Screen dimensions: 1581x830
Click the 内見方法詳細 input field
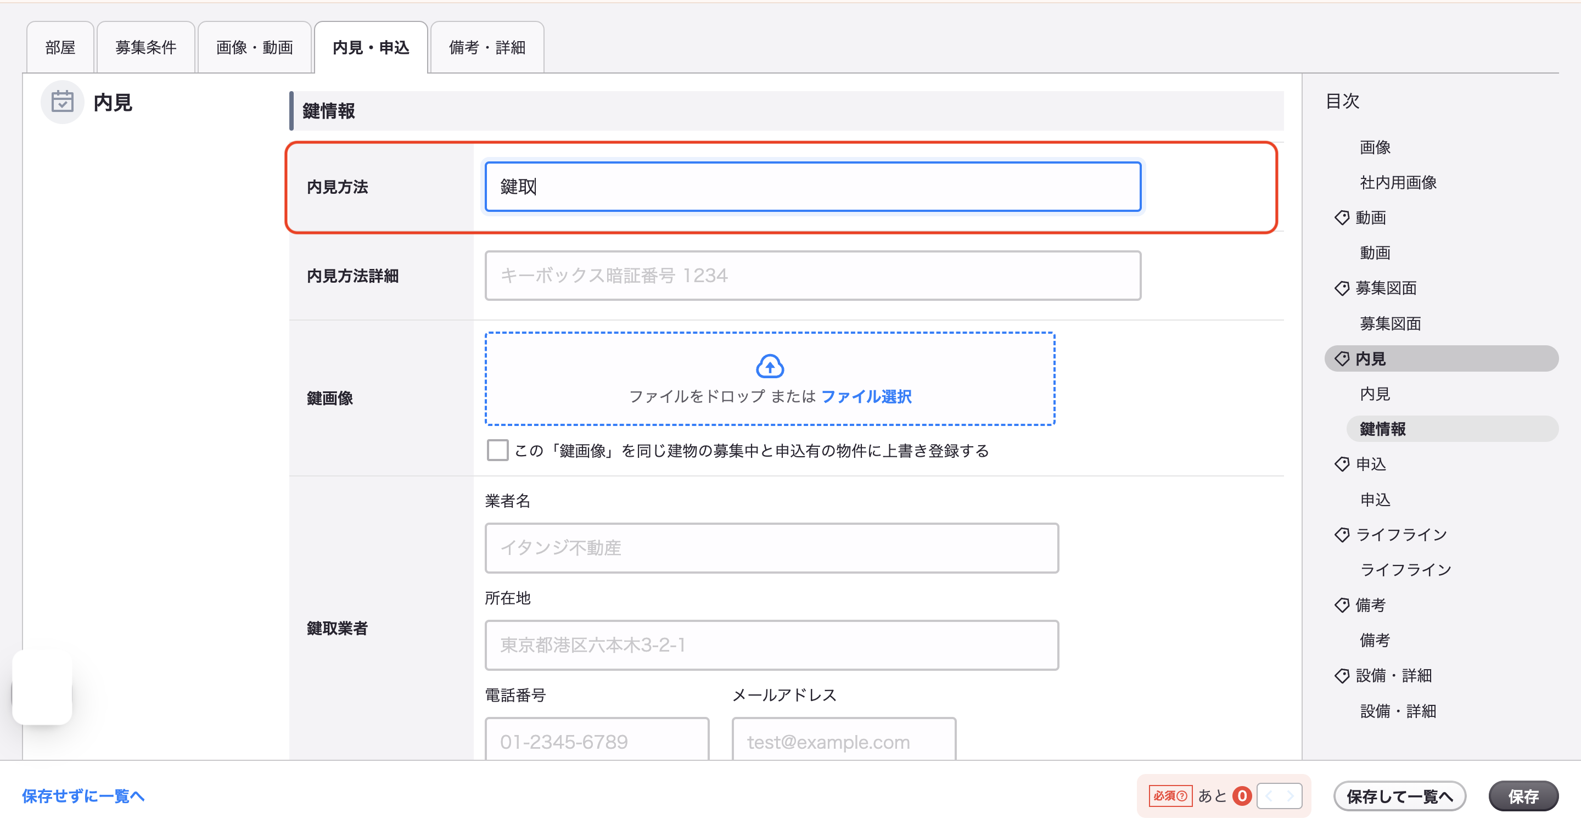click(812, 276)
